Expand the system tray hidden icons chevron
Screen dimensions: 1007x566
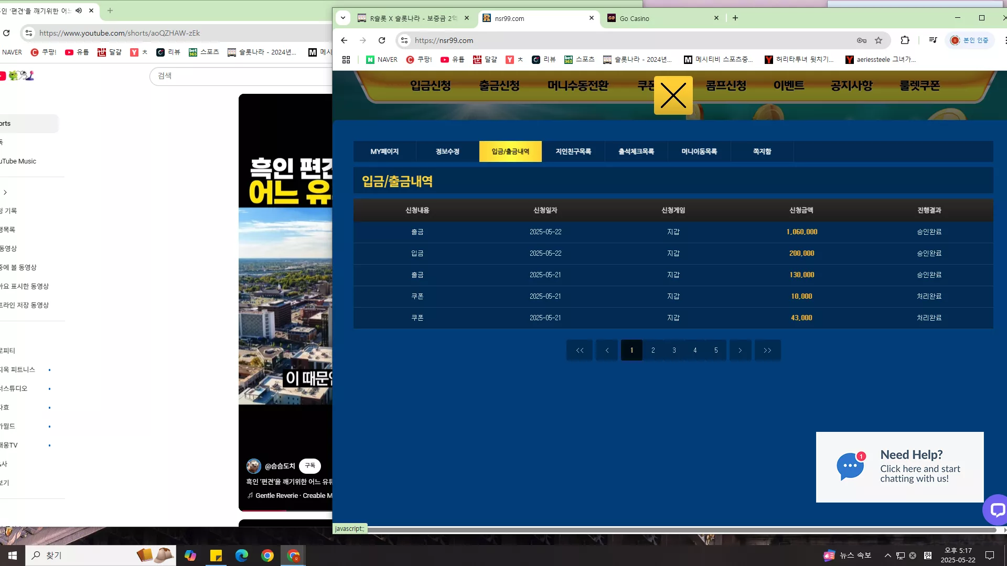pos(888,556)
